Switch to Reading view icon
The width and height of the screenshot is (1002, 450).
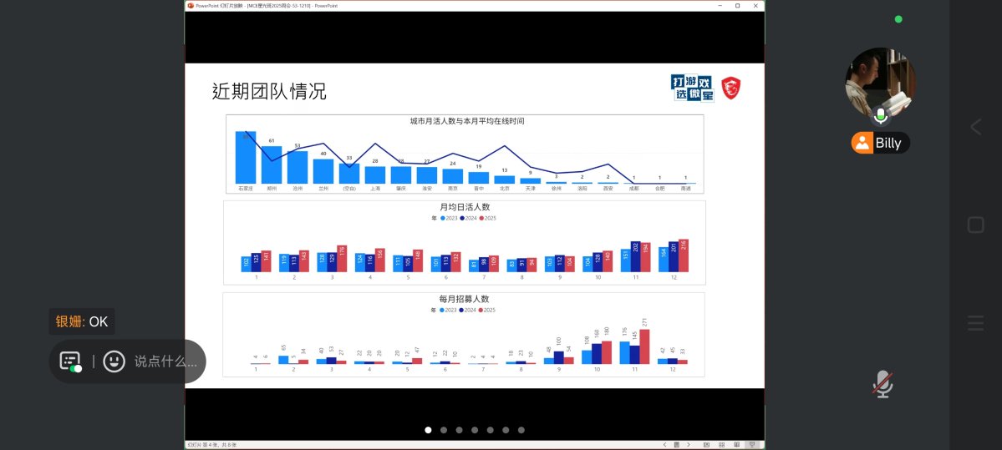[x=737, y=445]
